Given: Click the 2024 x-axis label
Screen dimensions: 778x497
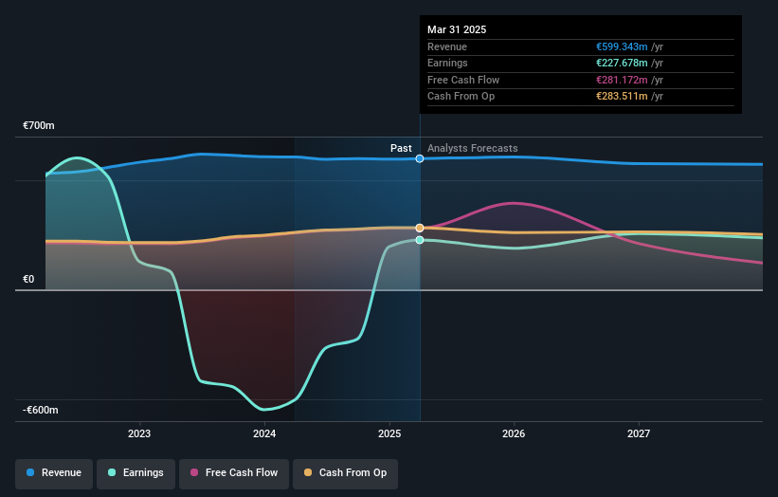Looking at the screenshot, I should click(x=264, y=434).
